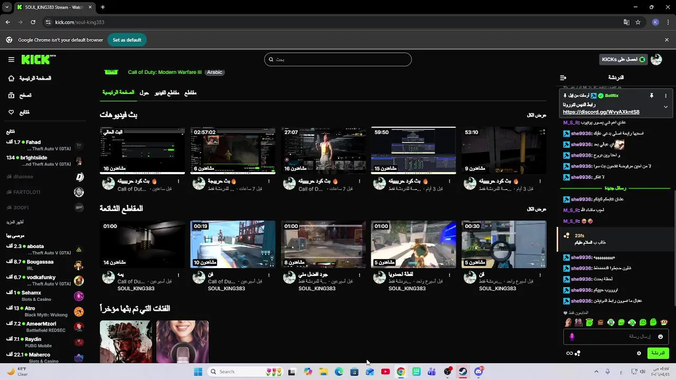676x380 pixels.
Task: Open chat settings gear icon
Action: point(639,353)
